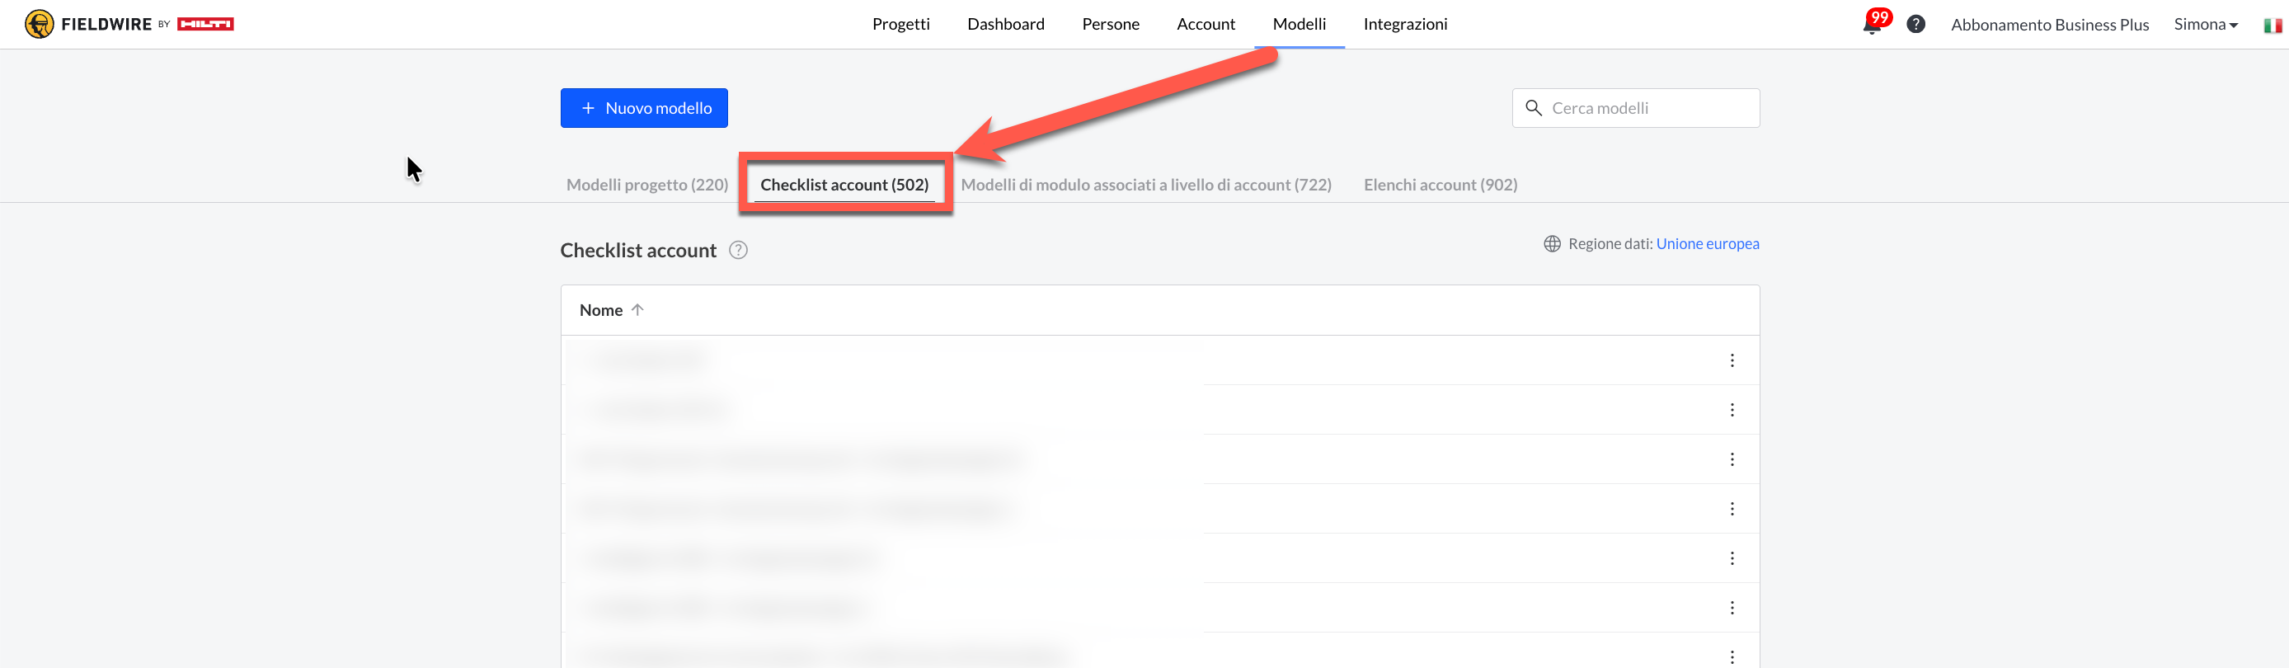This screenshot has height=668, width=2289.
Task: Click the globe icon next to Regione dati
Action: [x=1552, y=244]
